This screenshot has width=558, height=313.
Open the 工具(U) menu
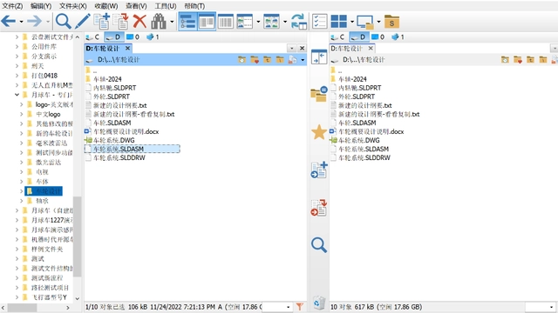166,6
